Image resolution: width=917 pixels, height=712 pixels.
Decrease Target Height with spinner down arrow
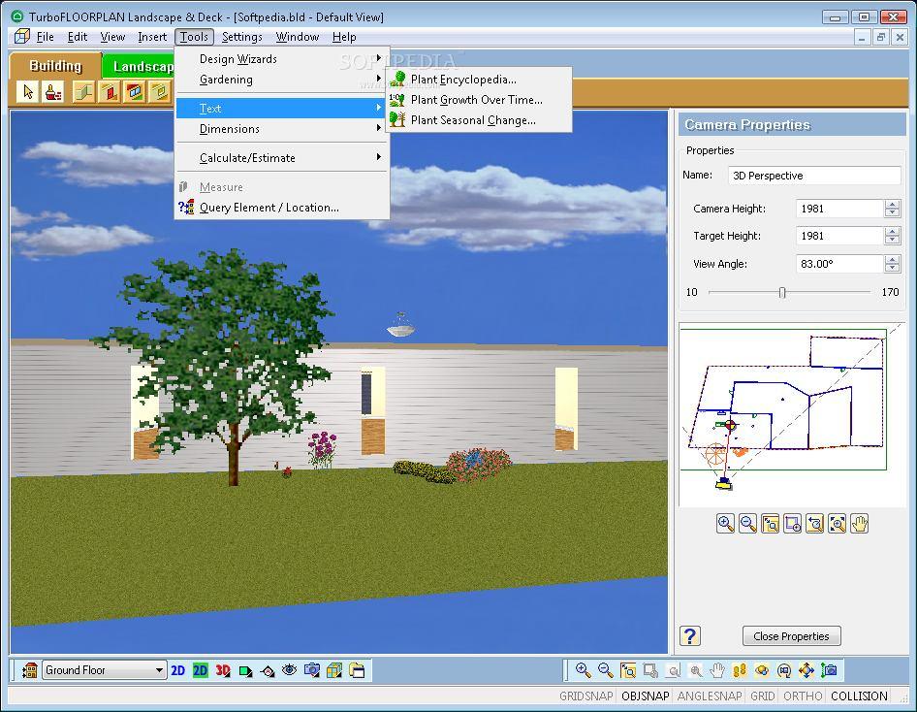[892, 240]
